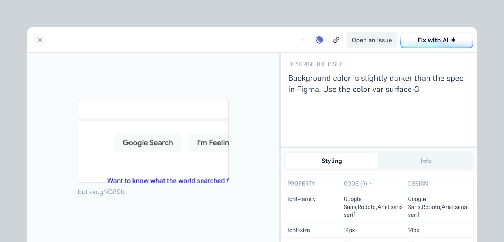The image size is (504, 242).
Task: Click the I'm Feeling button in the preview
Action: [208, 143]
